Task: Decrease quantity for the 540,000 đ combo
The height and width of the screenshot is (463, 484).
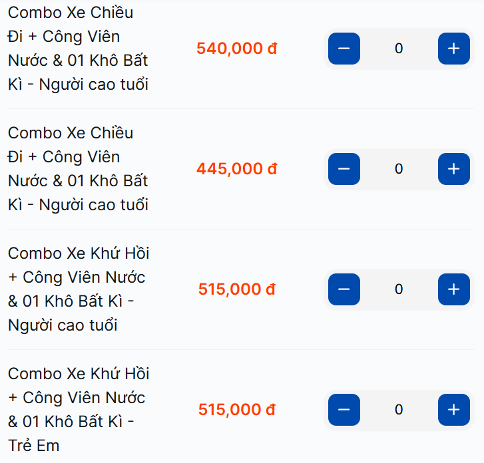Action: coord(344,49)
